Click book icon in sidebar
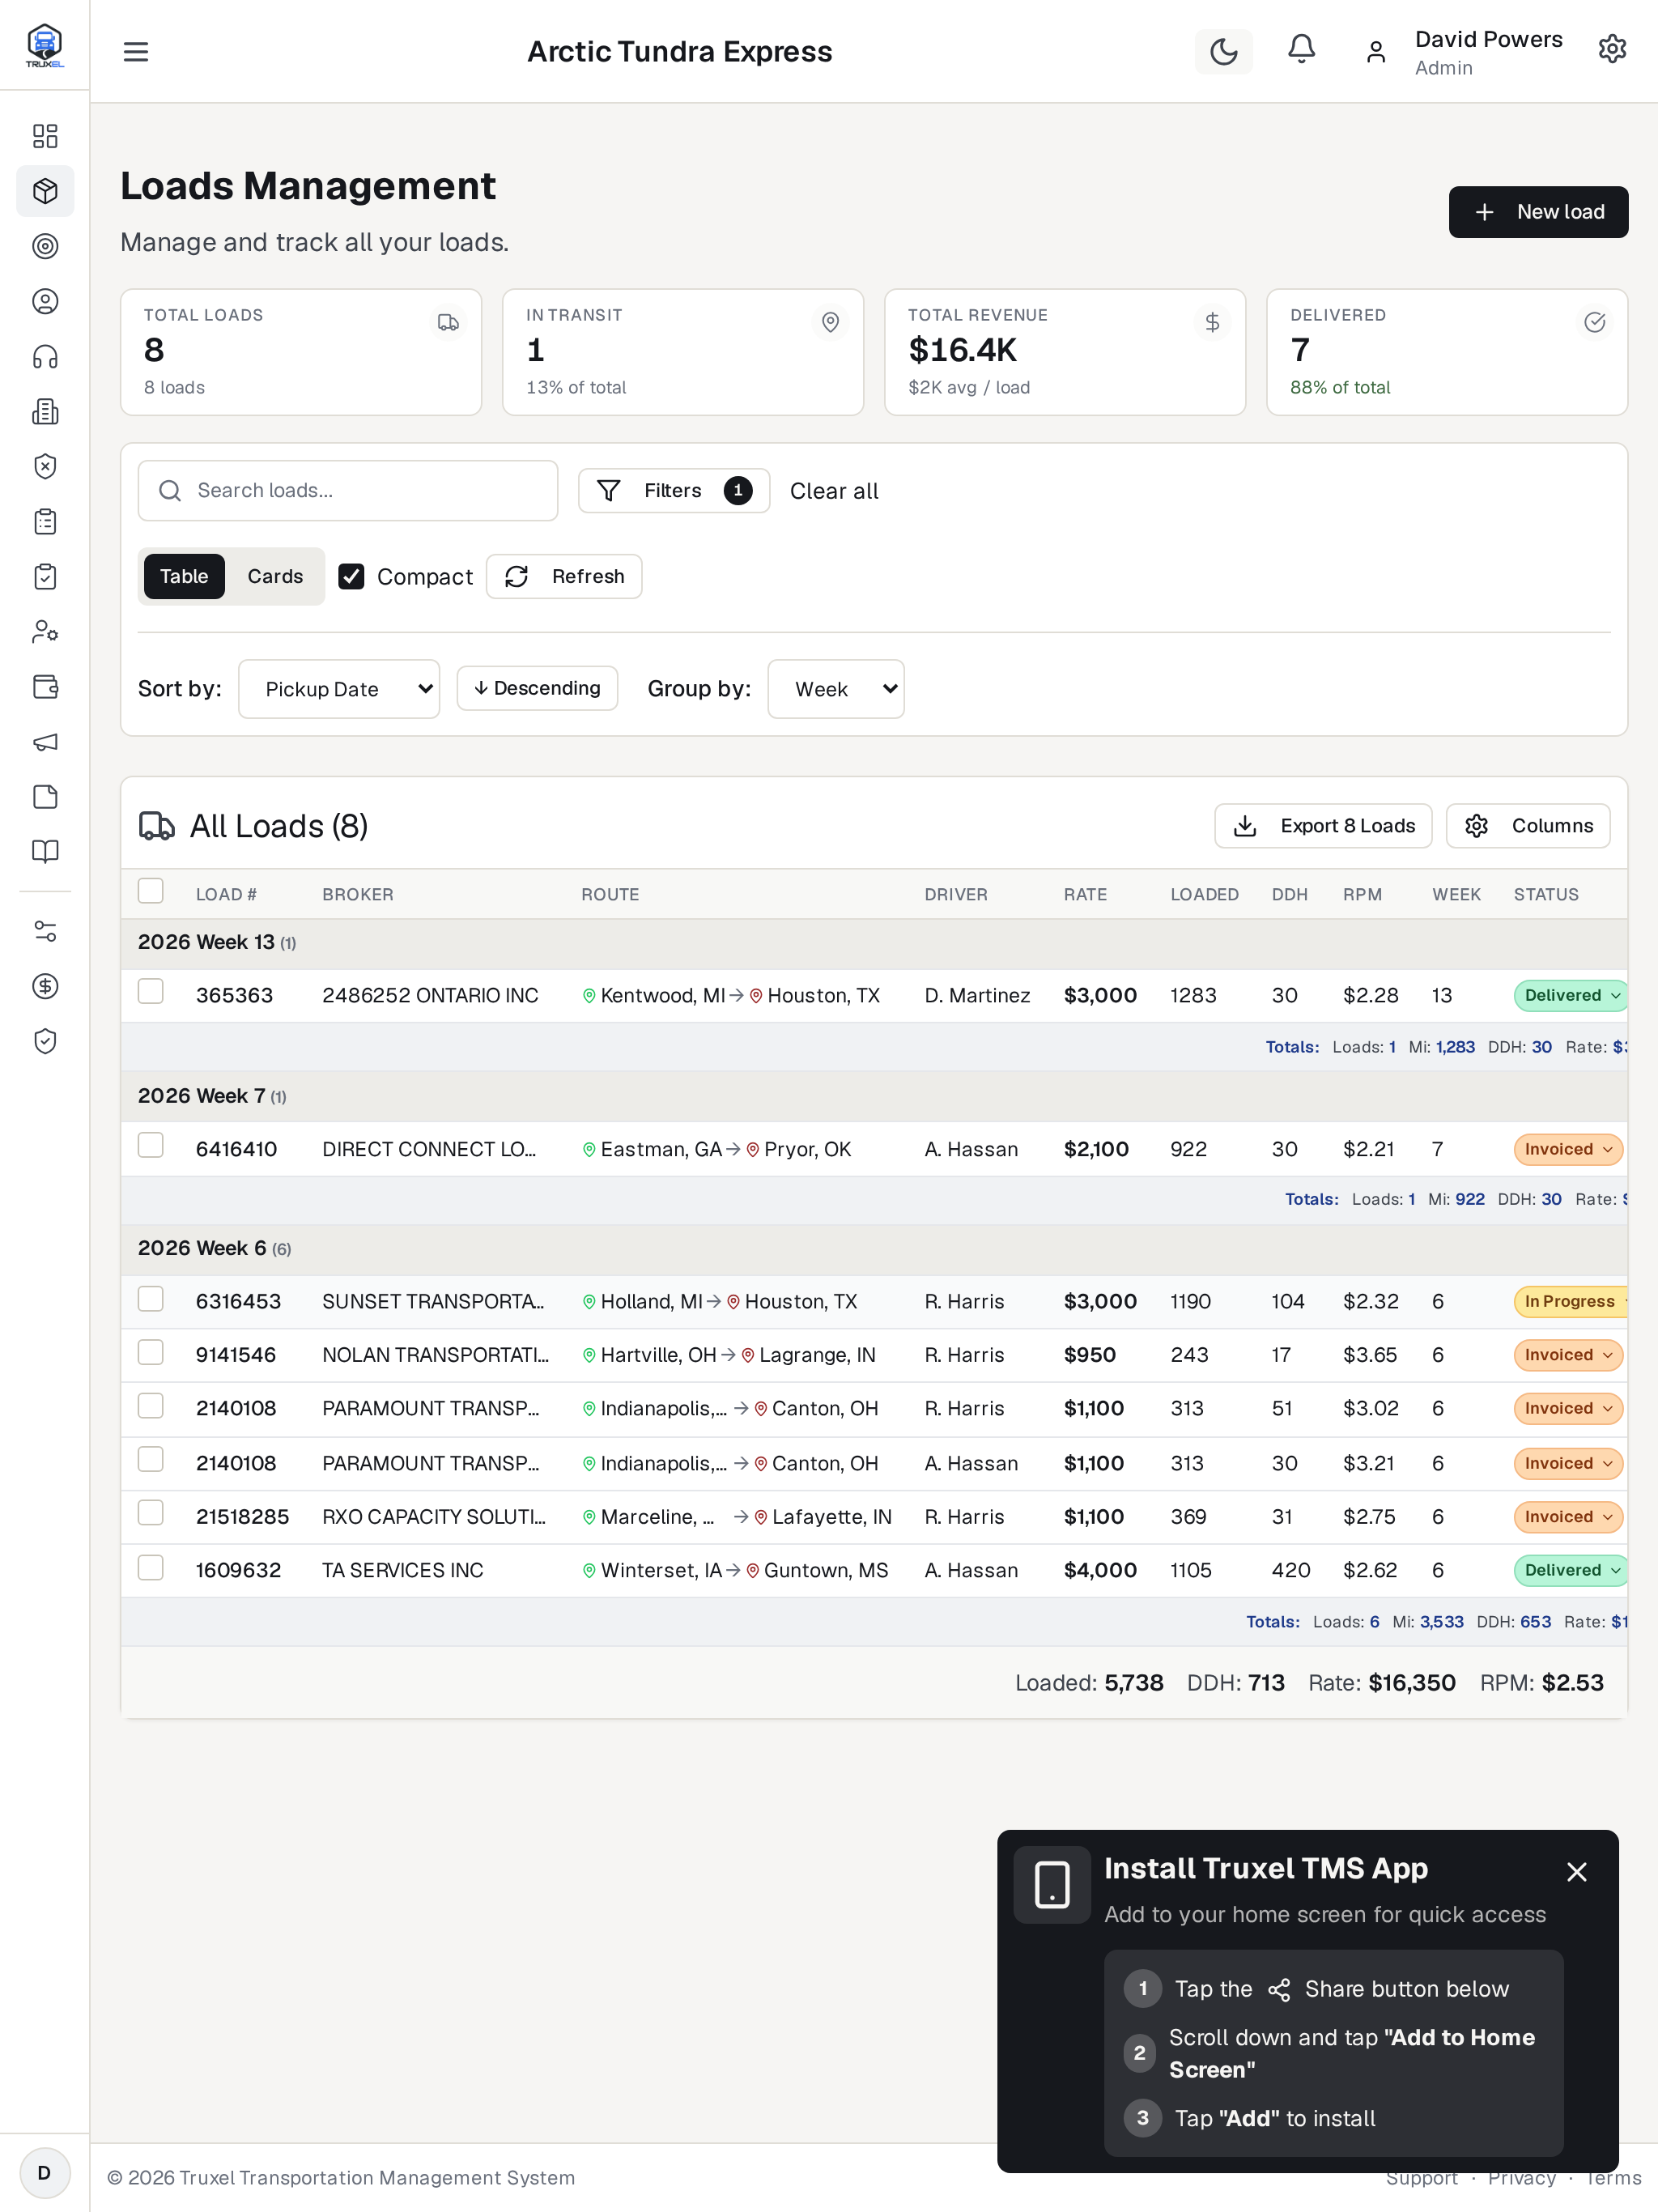The width and height of the screenshot is (1658, 2212). [x=45, y=852]
